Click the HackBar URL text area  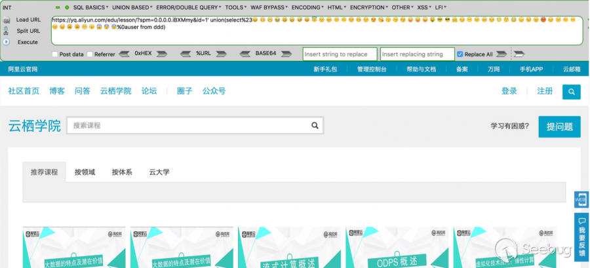(x=317, y=31)
